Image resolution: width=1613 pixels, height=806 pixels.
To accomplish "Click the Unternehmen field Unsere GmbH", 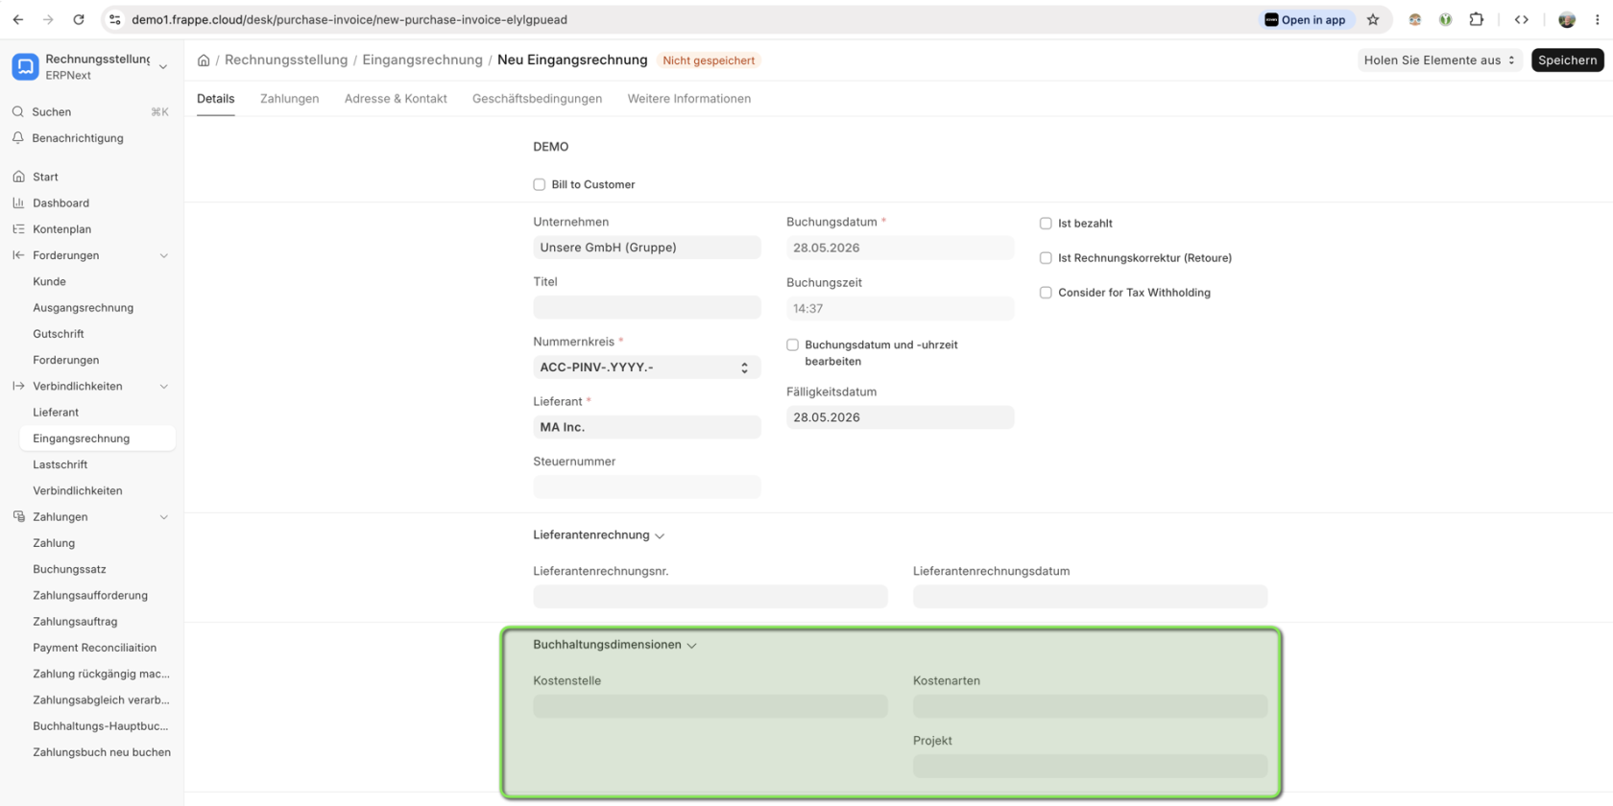I will coord(647,248).
